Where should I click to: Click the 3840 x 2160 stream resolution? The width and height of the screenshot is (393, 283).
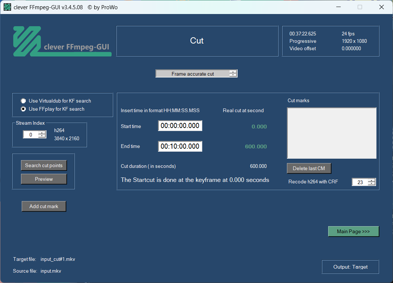click(x=67, y=139)
